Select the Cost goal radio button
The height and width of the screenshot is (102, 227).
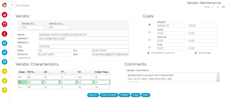tap(149, 47)
